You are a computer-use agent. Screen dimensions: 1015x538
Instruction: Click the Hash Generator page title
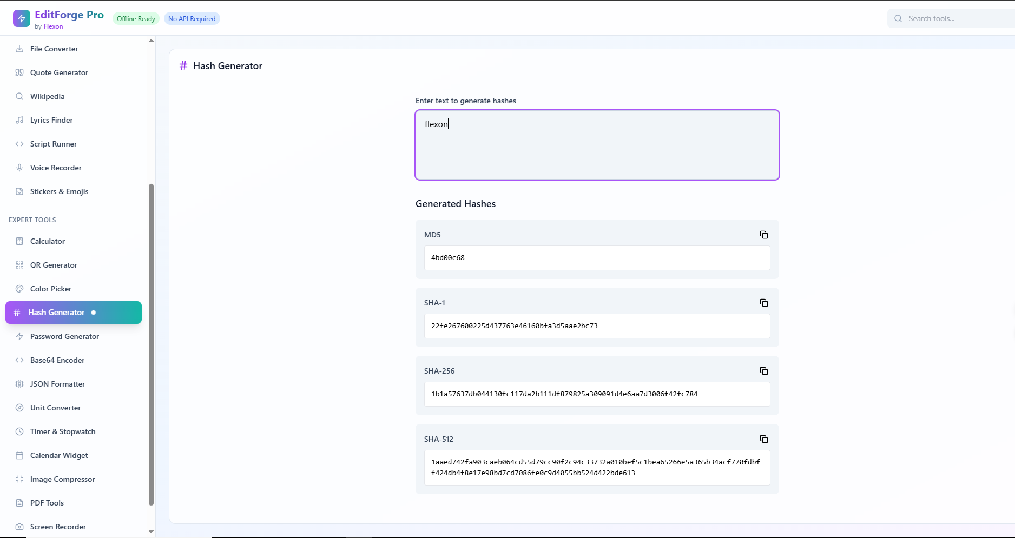[x=228, y=66]
